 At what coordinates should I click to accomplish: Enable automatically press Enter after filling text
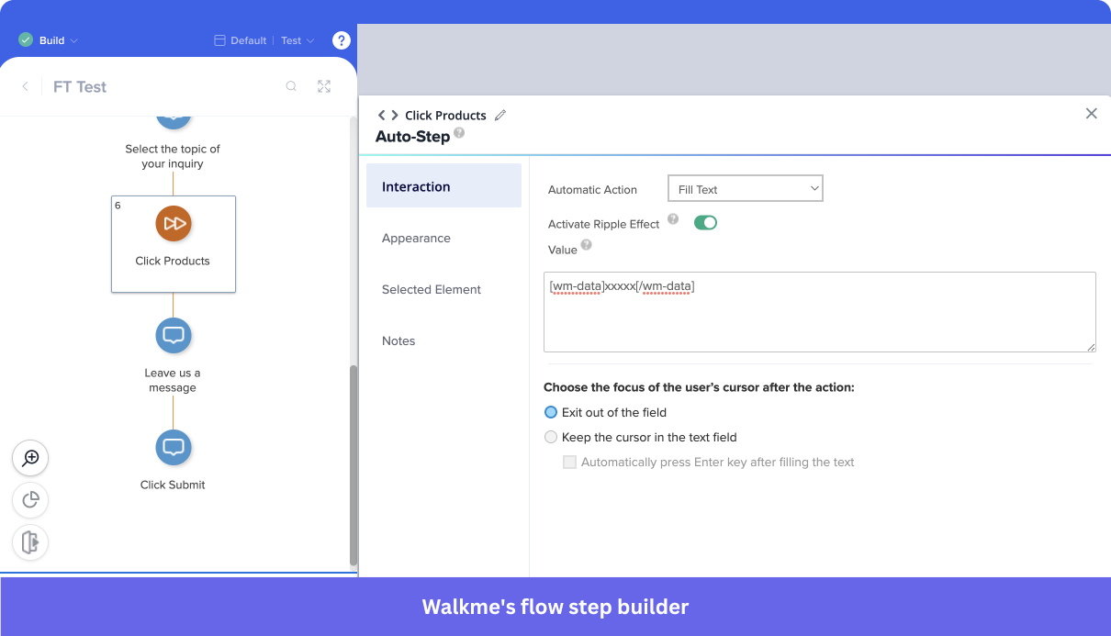point(569,462)
